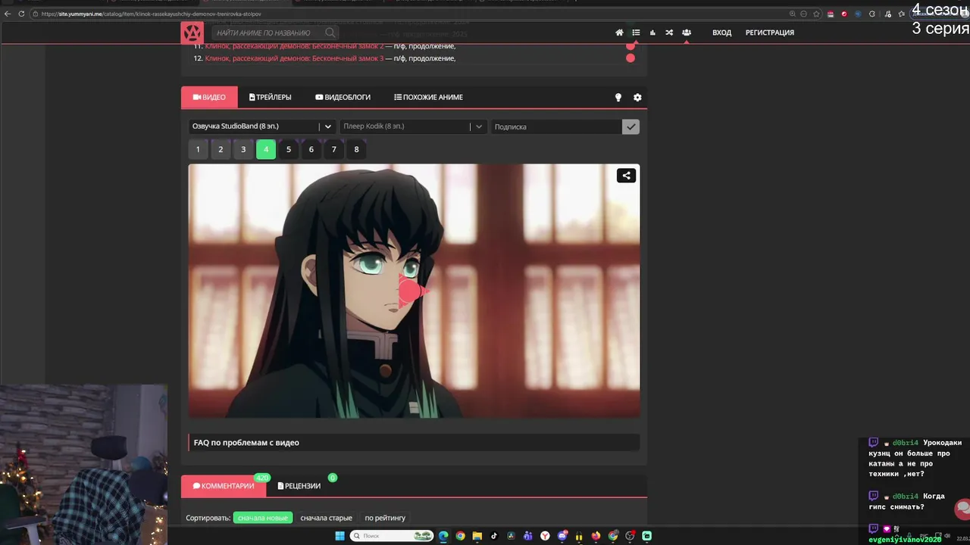This screenshot has height=545, width=970.
Task: Click the browser back arrow
Action: pyautogui.click(x=8, y=14)
